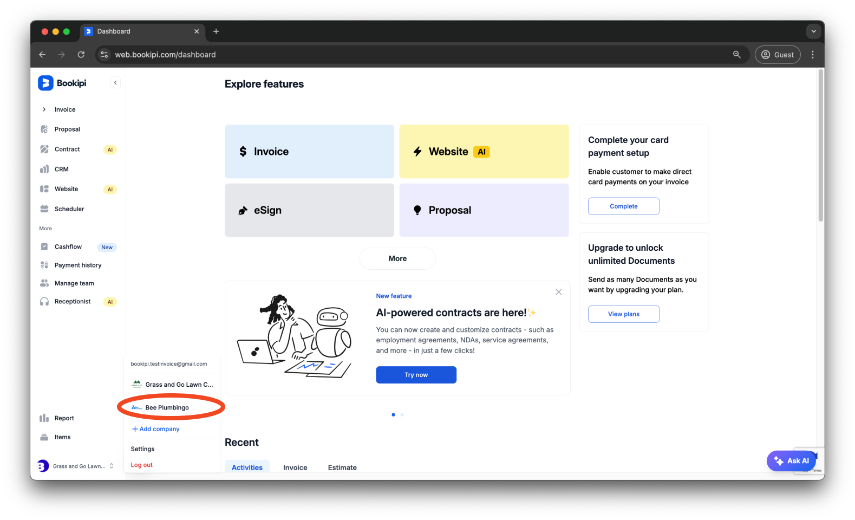Open Manage team in sidebar
The image size is (855, 520).
[x=74, y=283]
